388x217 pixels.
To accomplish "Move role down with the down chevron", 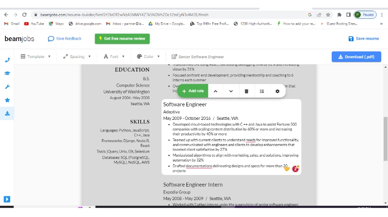I will 231,91.
